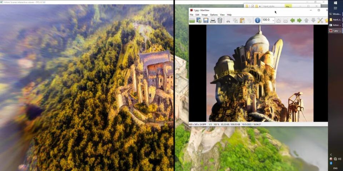
Task: Click the ENG language indicator
Action: (x=335, y=168)
